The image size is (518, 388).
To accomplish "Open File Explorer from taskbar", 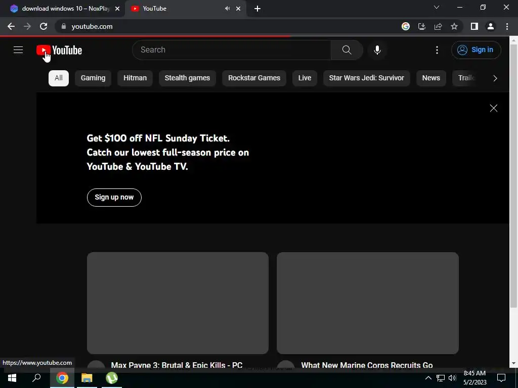I will (87, 378).
